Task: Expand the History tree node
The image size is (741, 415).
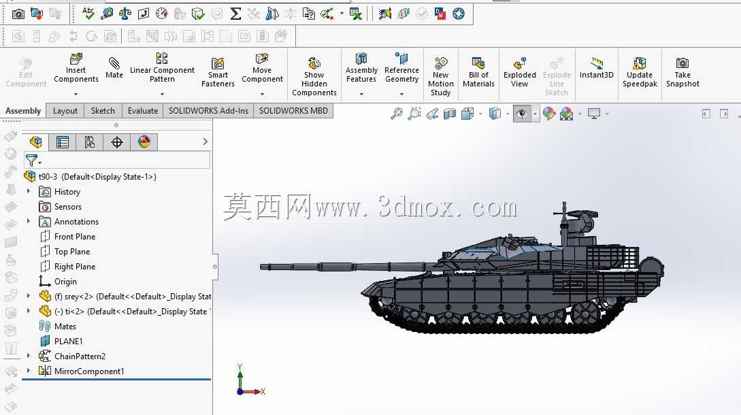Action: point(29,191)
